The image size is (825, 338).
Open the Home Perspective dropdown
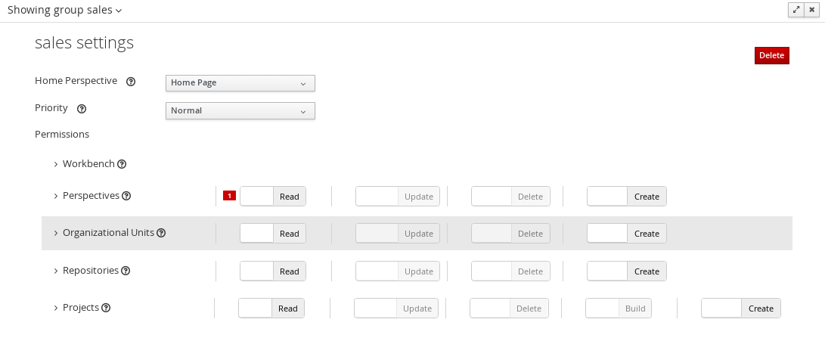tap(240, 83)
